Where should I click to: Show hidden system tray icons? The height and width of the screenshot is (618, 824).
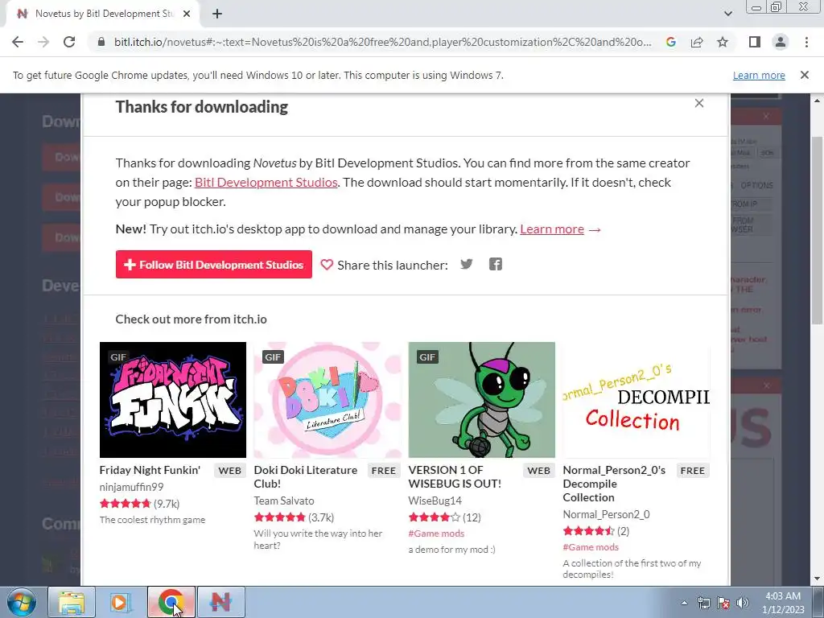pyautogui.click(x=684, y=603)
